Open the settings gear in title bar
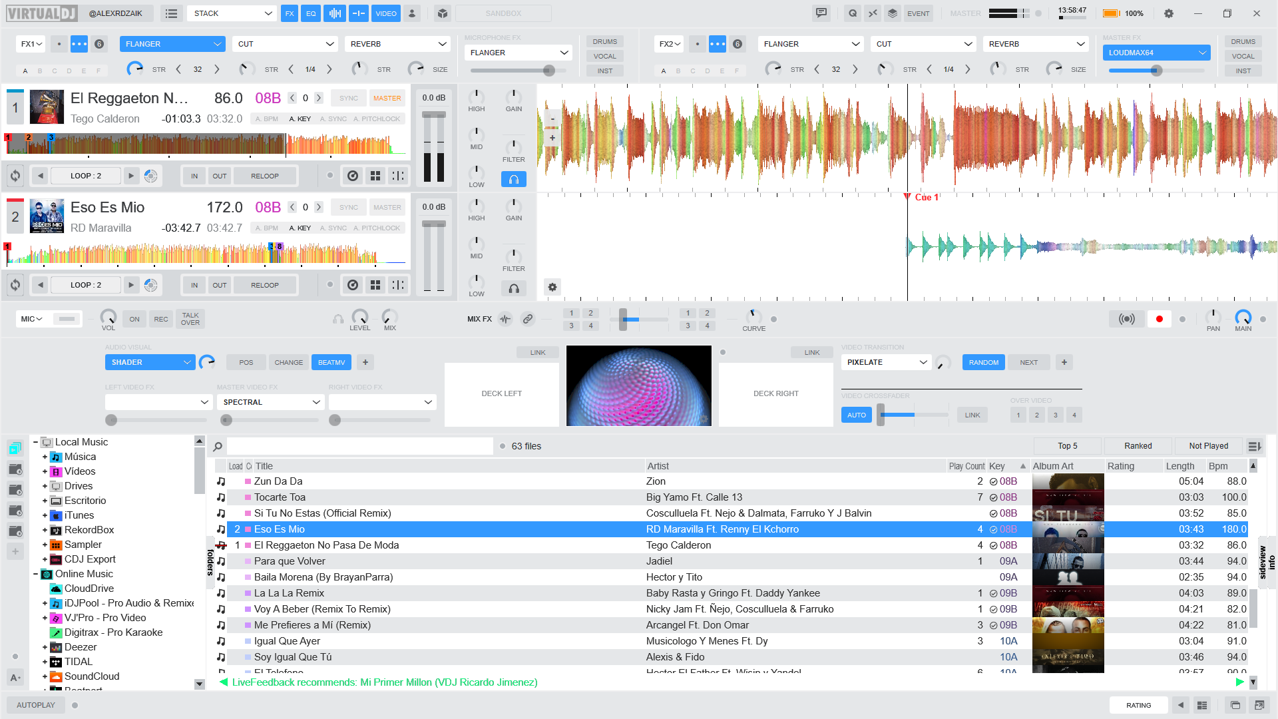Screen dimensions: 1278x719 (1169, 13)
